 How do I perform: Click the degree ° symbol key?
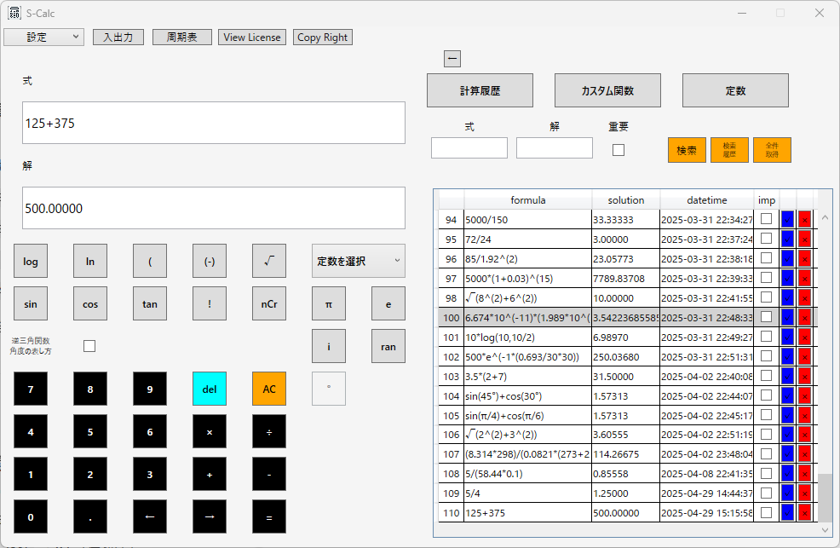click(328, 389)
